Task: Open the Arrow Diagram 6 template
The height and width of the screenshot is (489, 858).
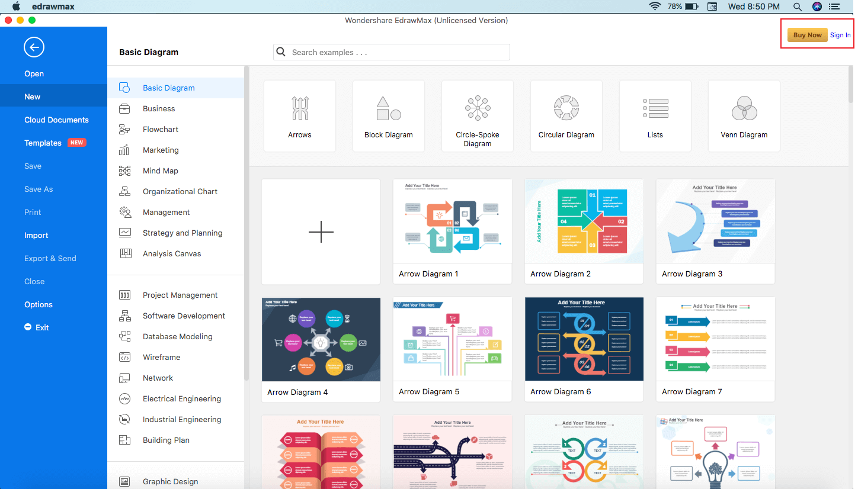Action: (584, 349)
